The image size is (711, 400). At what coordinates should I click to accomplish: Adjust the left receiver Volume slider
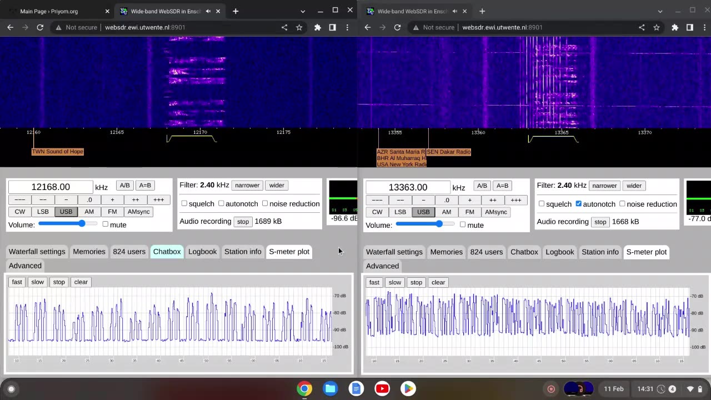click(x=82, y=224)
